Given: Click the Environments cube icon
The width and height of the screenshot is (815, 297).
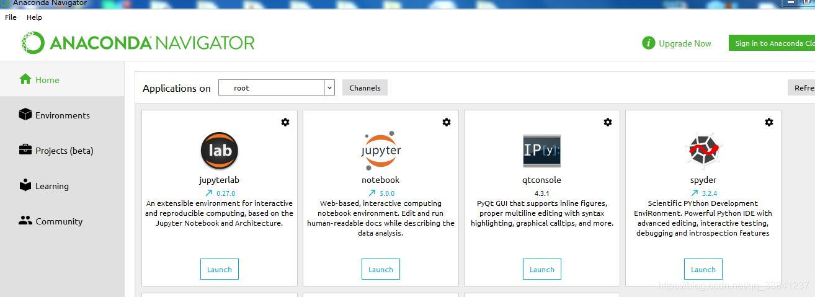Looking at the screenshot, I should coord(25,114).
